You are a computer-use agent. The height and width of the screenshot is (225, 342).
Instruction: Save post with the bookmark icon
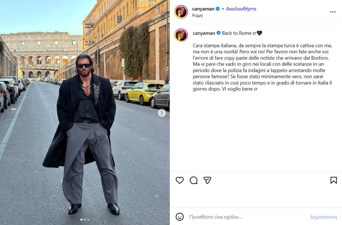[x=334, y=180]
